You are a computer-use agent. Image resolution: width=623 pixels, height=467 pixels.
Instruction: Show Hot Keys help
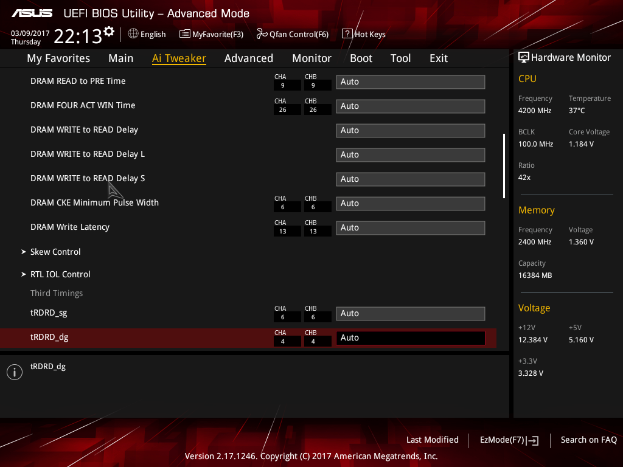coord(370,35)
